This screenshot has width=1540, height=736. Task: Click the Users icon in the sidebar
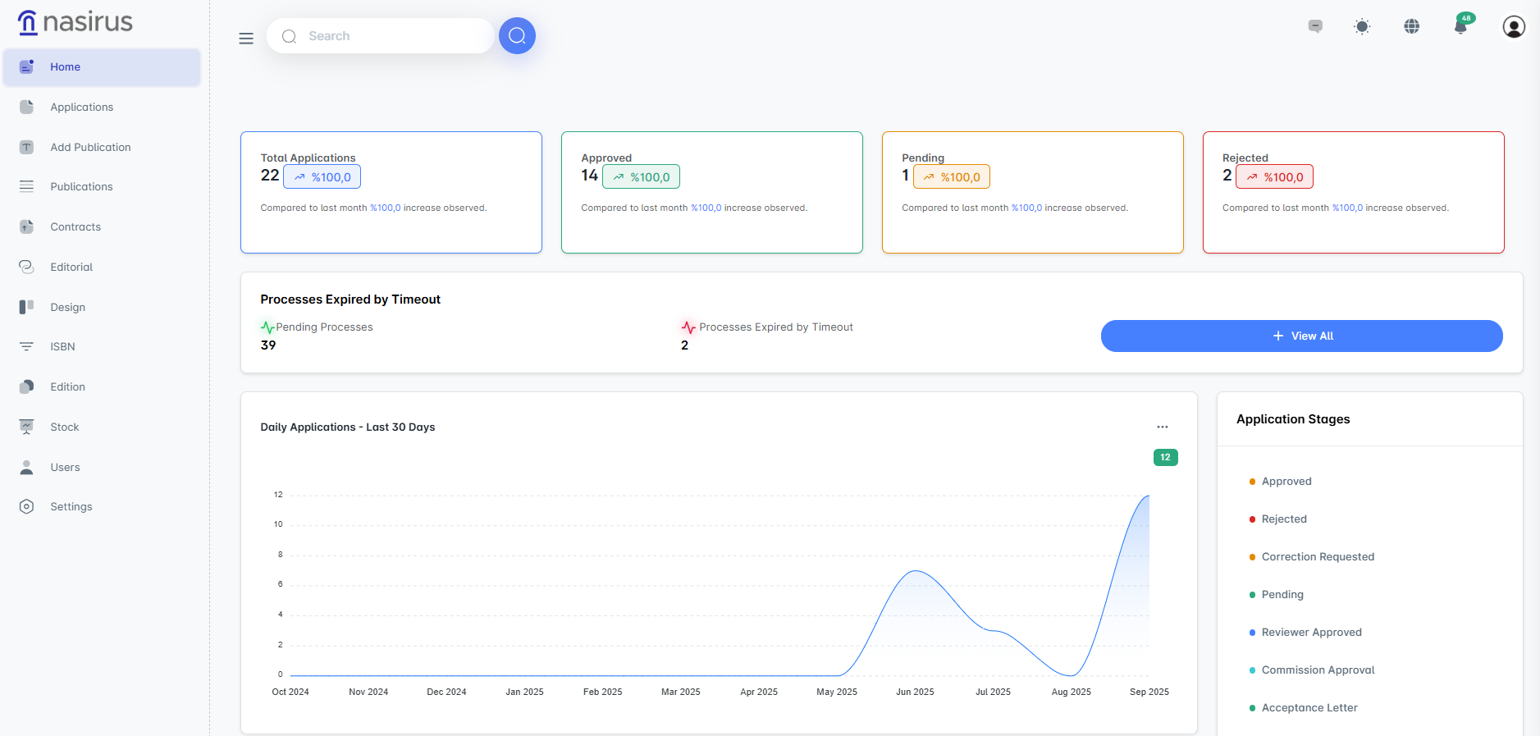26,467
